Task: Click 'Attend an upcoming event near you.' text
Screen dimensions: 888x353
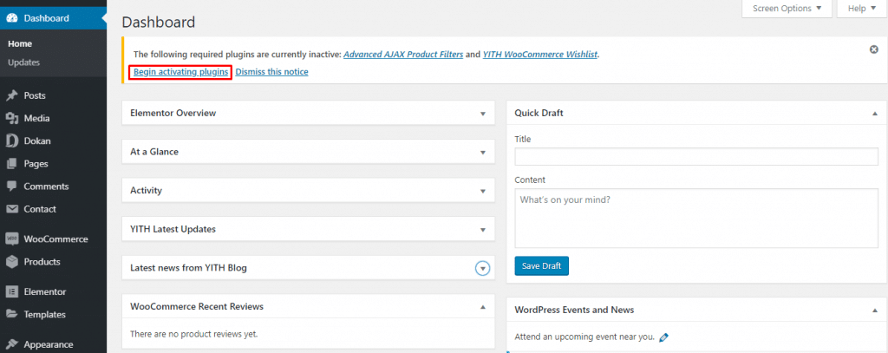Action: [584, 337]
